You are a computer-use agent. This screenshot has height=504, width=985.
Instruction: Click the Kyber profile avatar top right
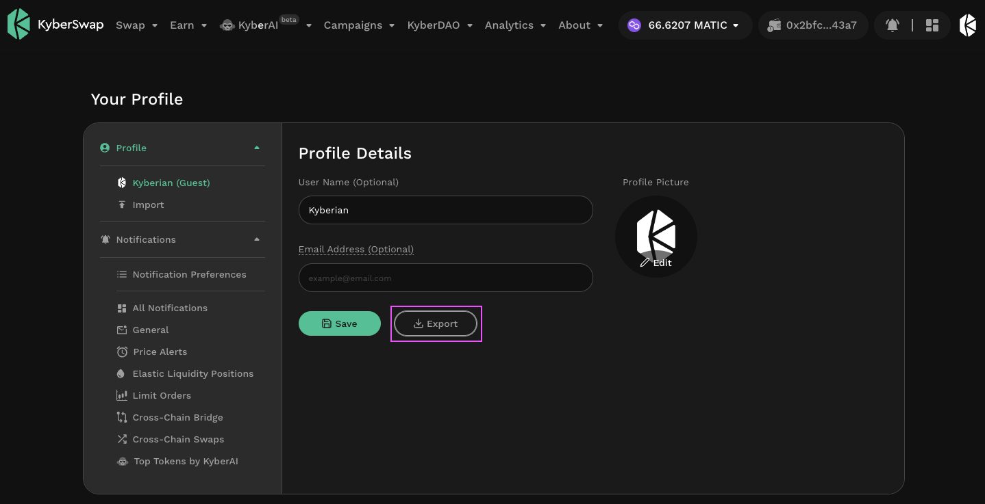[967, 25]
